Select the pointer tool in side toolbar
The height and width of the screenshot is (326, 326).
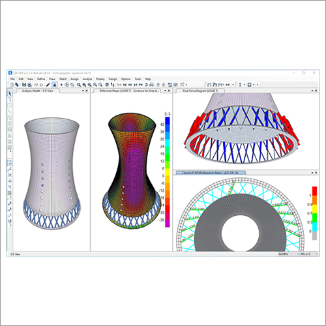(10, 93)
